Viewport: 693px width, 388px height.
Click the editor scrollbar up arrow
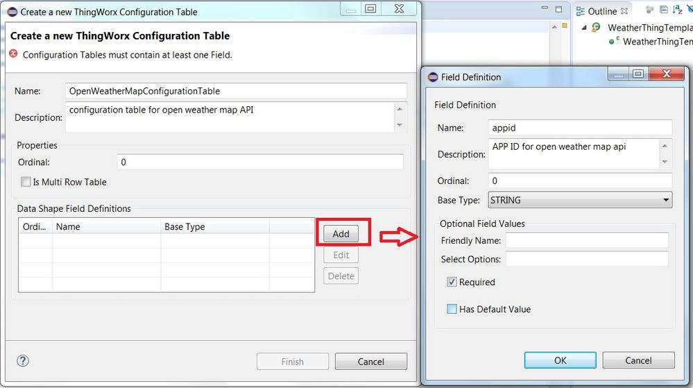pyautogui.click(x=554, y=27)
